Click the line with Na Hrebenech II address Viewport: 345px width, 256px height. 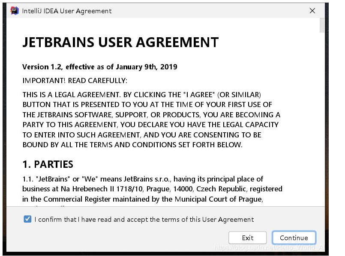(x=152, y=189)
